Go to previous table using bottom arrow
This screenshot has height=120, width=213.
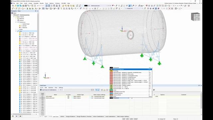coord(42,117)
